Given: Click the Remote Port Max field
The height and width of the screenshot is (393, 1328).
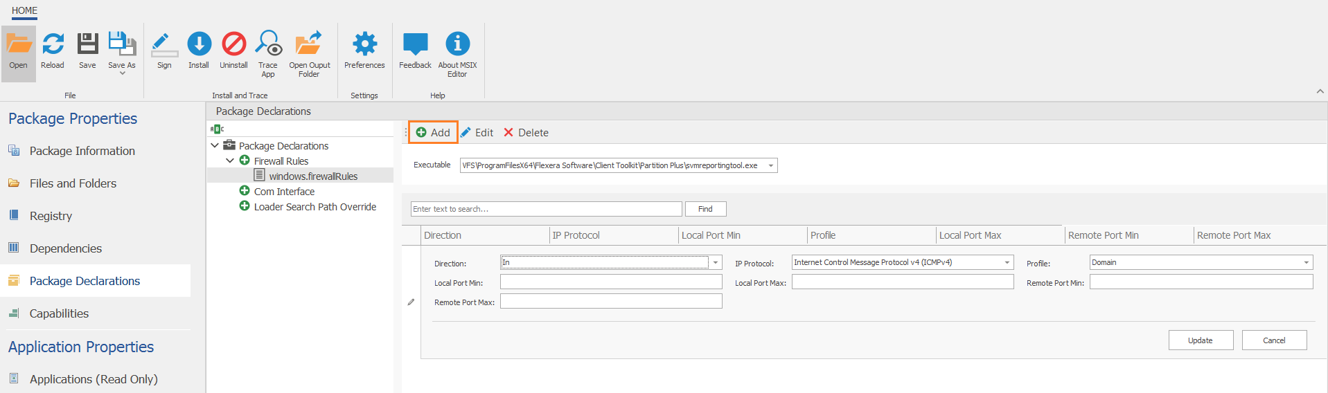Looking at the screenshot, I should [x=611, y=301].
